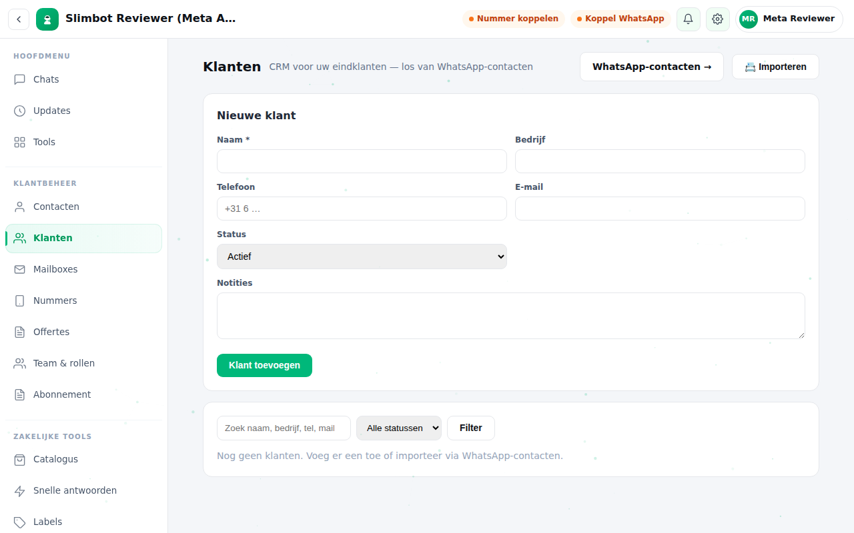This screenshot has height=533, width=854.
Task: Open the notifications bell
Action: 689,19
